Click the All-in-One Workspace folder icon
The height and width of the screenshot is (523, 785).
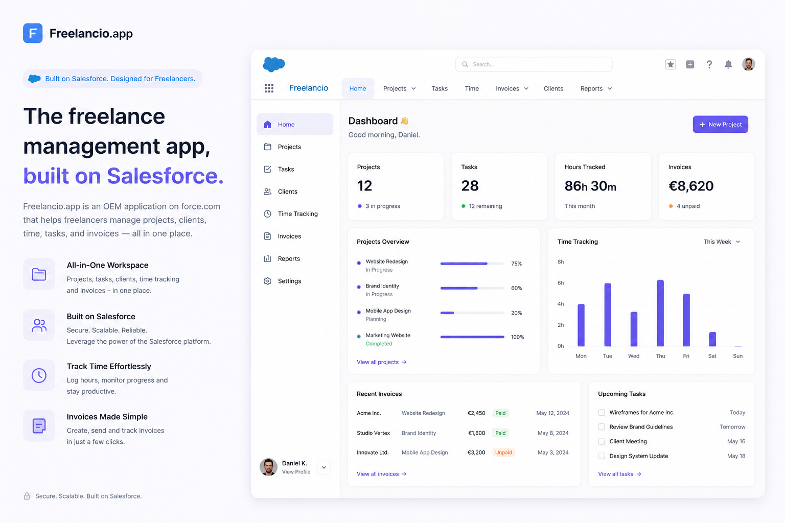pyautogui.click(x=39, y=274)
